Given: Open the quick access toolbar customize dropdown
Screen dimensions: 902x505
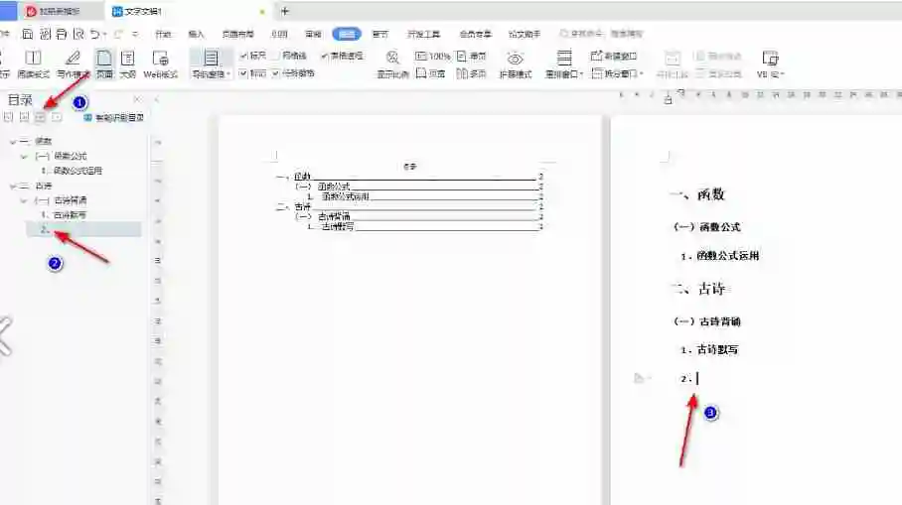Looking at the screenshot, I should click(x=135, y=35).
